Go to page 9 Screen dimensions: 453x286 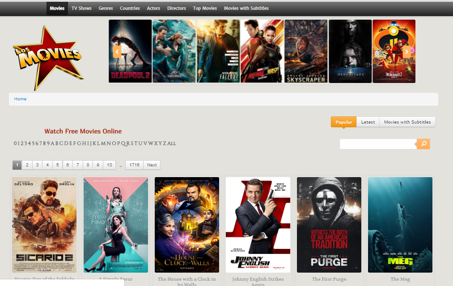pos(98,165)
